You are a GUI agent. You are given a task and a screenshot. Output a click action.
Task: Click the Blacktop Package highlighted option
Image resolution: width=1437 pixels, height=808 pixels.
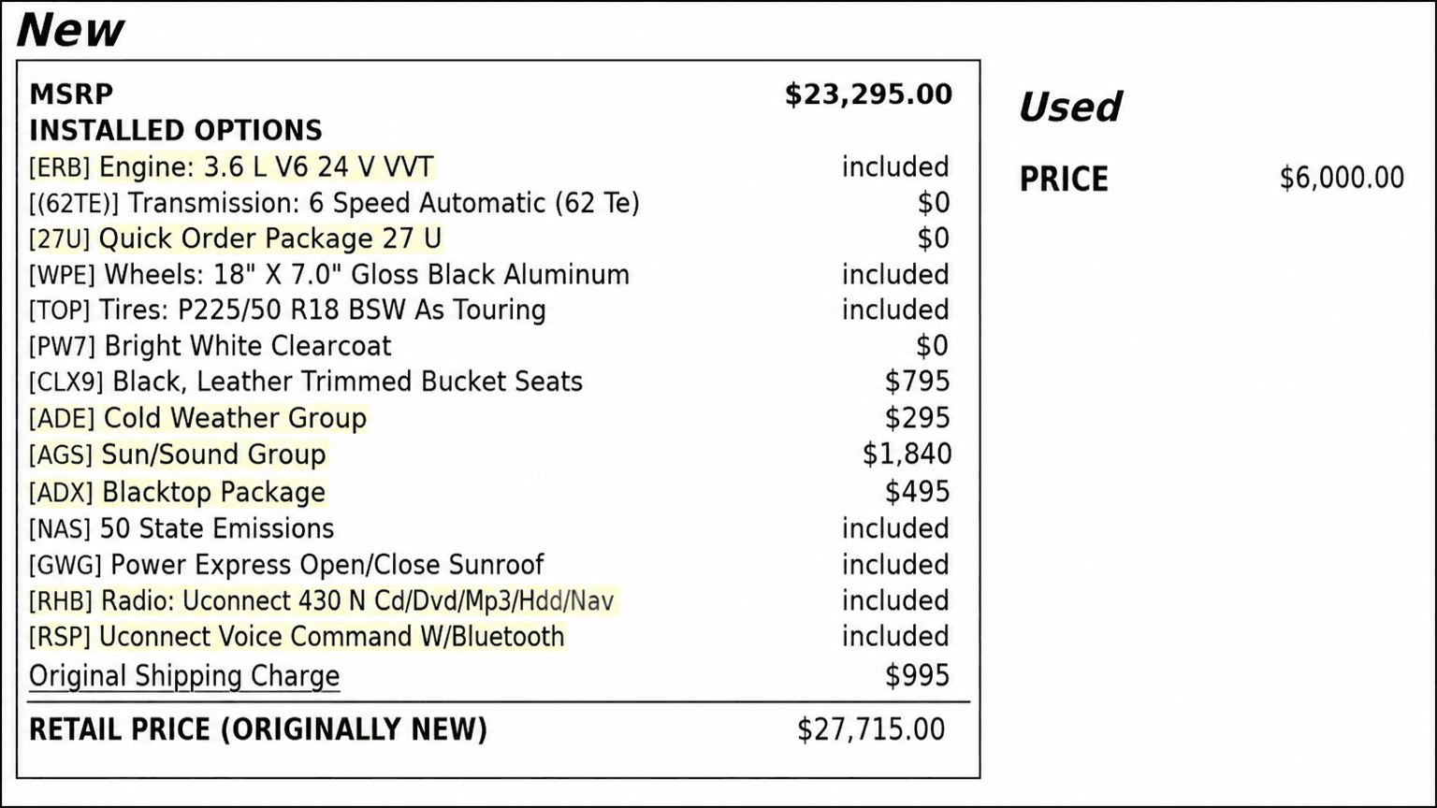213,492
